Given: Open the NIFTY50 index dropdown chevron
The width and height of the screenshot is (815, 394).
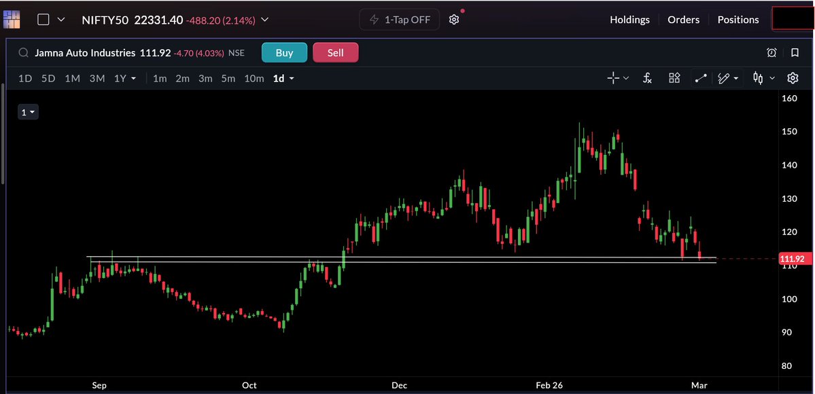Looking at the screenshot, I should (x=264, y=20).
